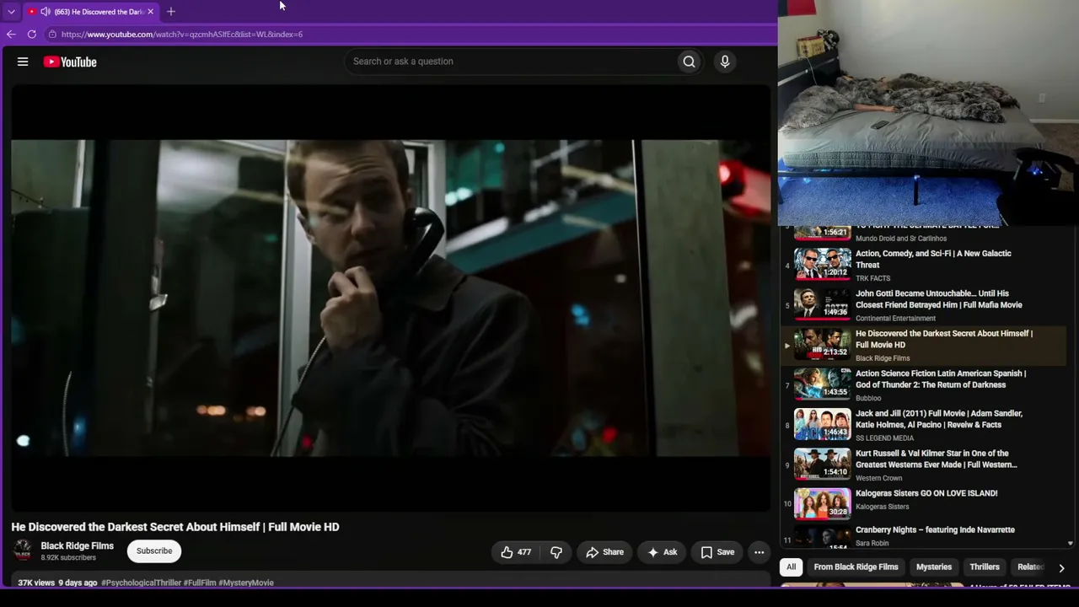
Task: Click the #PsychologicalThriller hashtag
Action: pyautogui.click(x=141, y=583)
